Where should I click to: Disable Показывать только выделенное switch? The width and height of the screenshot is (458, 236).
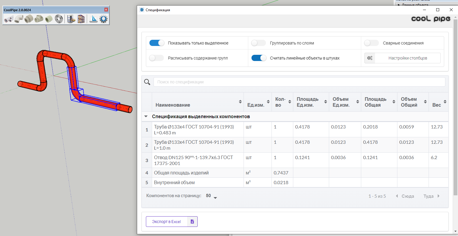coord(157,43)
